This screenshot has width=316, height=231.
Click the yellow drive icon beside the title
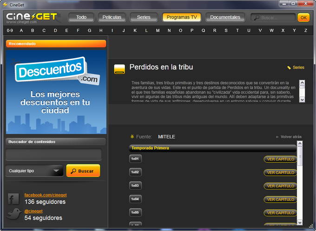pos(119,69)
